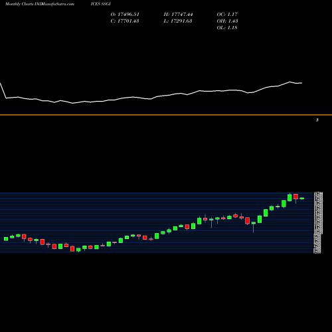Click the low value L: 17291.63
This screenshot has width=332, height=332.
click(178, 21)
